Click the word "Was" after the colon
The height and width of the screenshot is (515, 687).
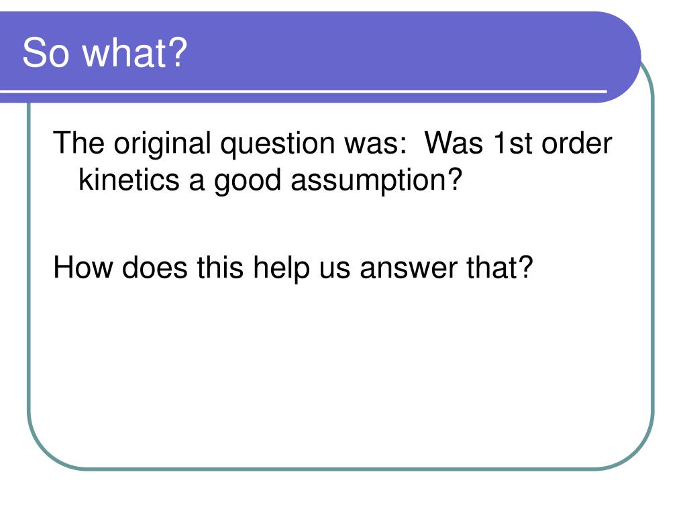click(x=453, y=143)
